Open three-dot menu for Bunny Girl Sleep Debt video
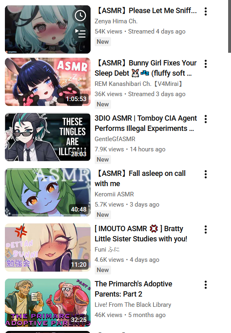Screen dimensions: 231x333 click(206, 64)
